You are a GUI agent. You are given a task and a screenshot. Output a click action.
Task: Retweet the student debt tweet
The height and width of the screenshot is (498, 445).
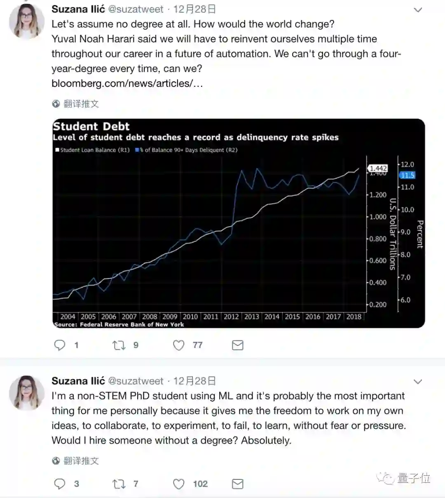(x=119, y=345)
